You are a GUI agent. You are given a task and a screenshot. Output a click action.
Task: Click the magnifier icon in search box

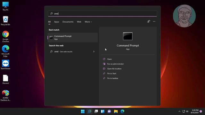click(x=52, y=13)
